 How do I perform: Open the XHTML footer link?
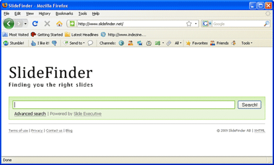tap(260, 131)
